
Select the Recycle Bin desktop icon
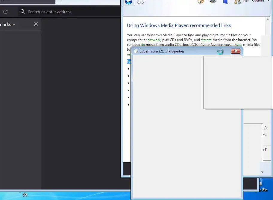(263, 185)
